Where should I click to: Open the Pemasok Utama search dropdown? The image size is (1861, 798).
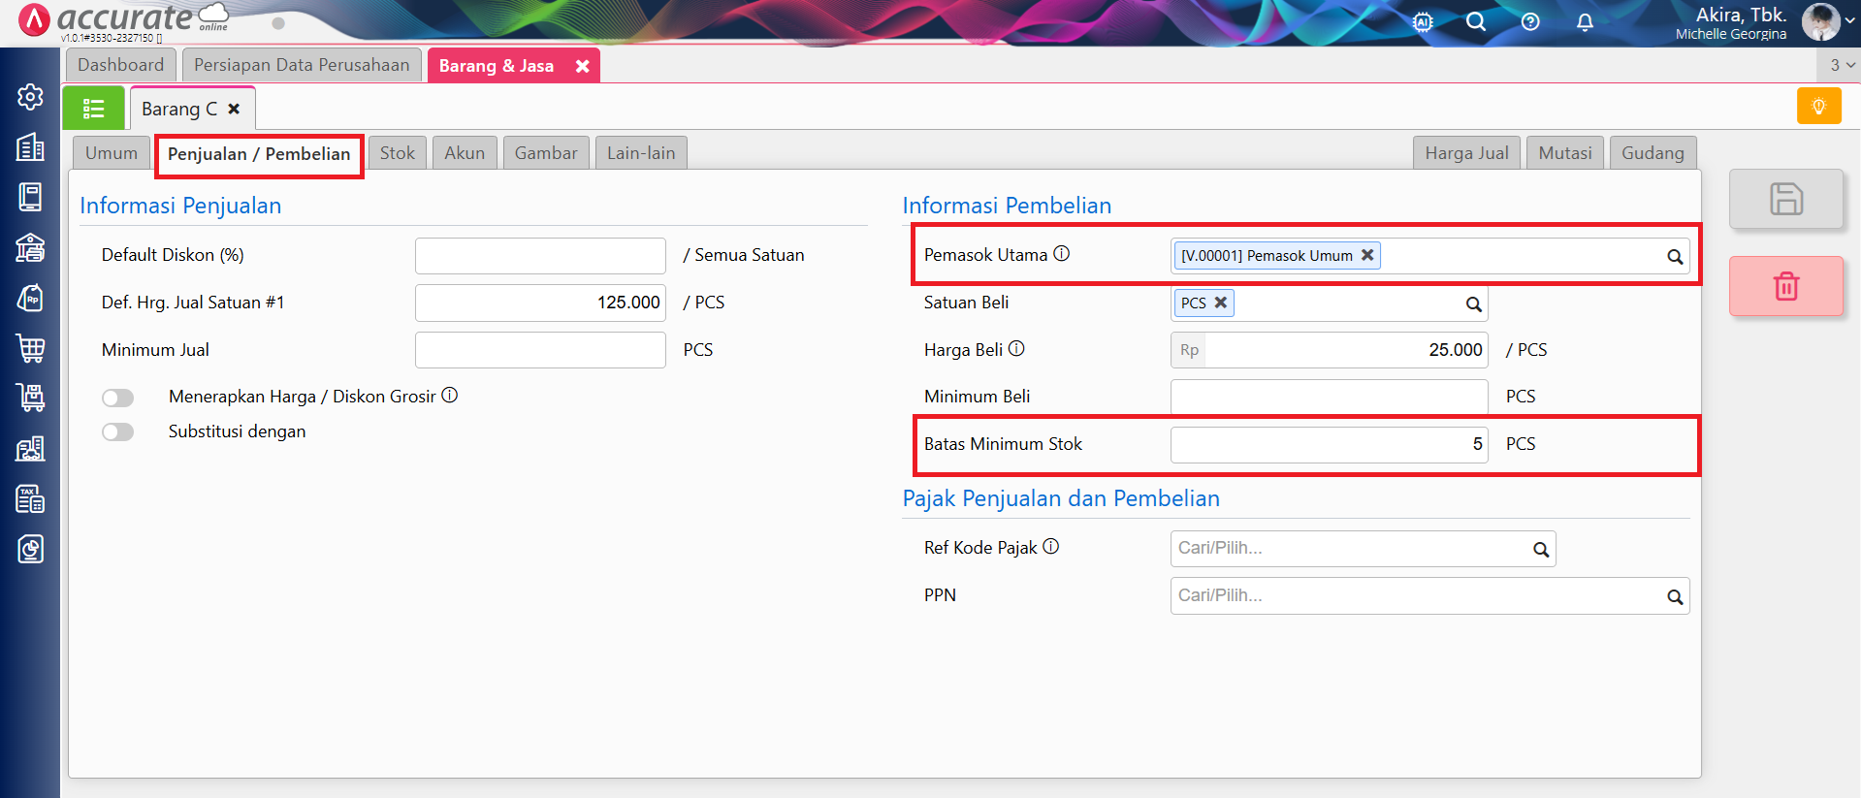[1674, 257]
